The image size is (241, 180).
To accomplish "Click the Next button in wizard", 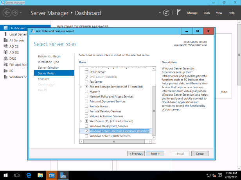I will click(x=155, y=153).
